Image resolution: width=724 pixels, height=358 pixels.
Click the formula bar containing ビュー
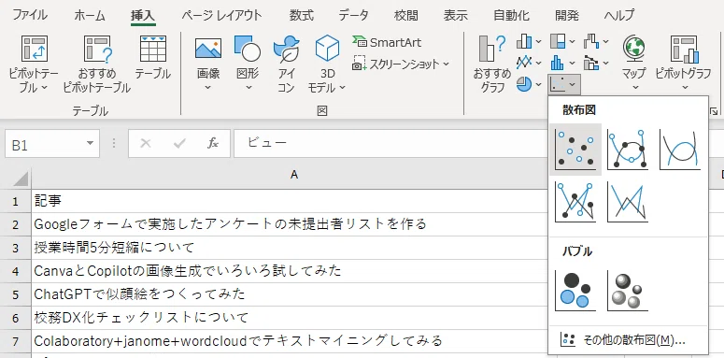pyautogui.click(x=391, y=144)
